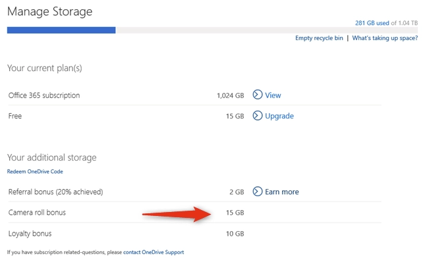Click the Camera roll bonus label

37,213
